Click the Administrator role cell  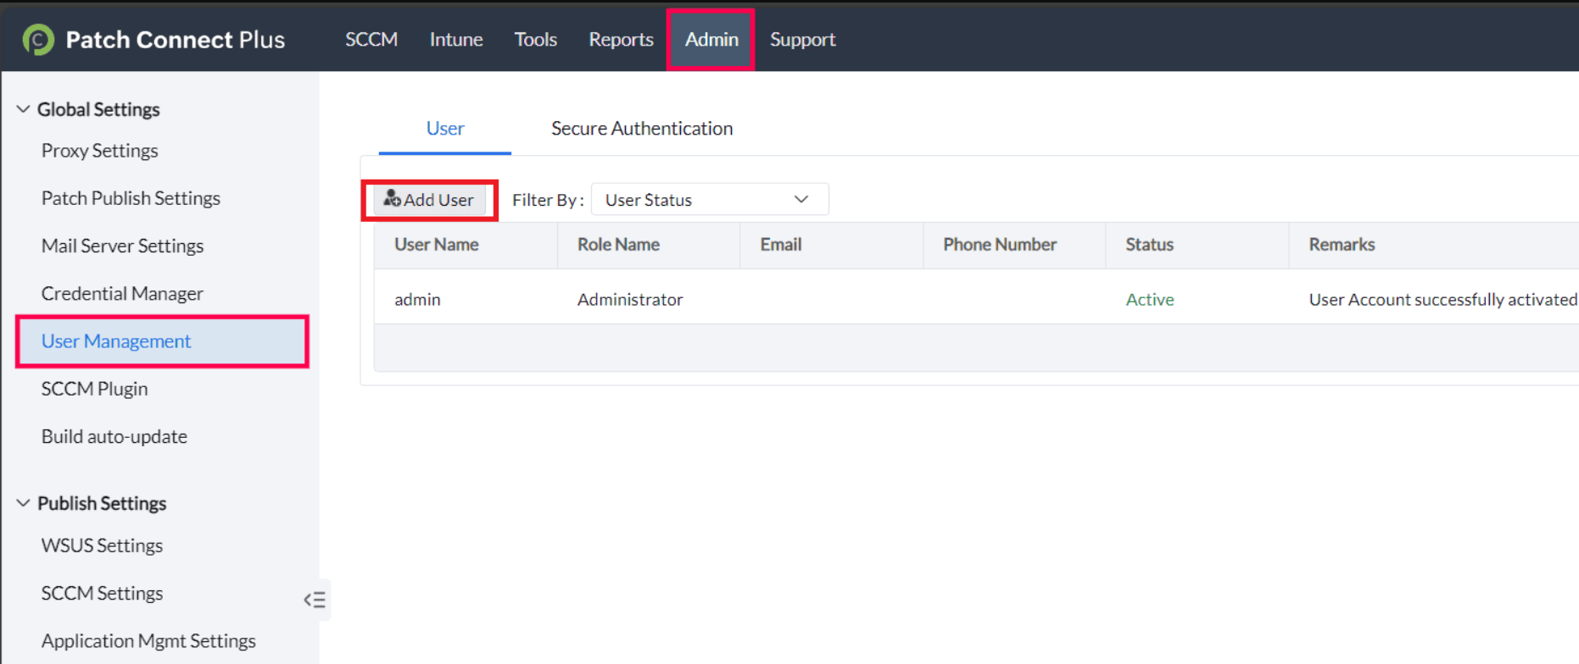[630, 300]
